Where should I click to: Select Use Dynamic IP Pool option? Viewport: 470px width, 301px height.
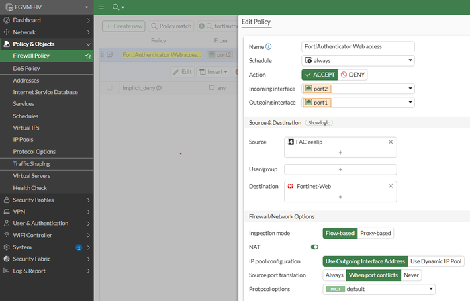[x=436, y=261]
